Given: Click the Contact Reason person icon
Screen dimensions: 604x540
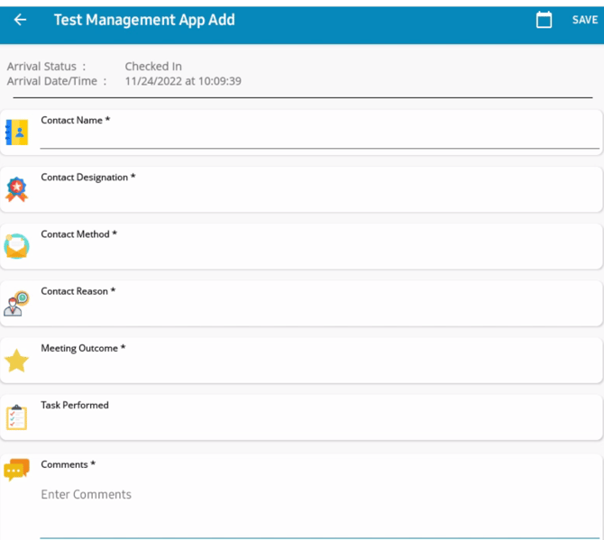Looking at the screenshot, I should tap(16, 304).
